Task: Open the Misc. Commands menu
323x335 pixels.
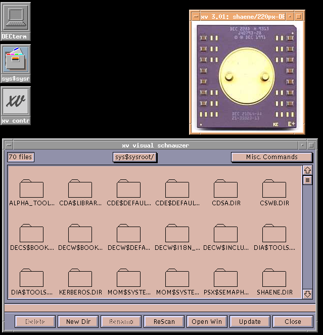Action: click(271, 157)
